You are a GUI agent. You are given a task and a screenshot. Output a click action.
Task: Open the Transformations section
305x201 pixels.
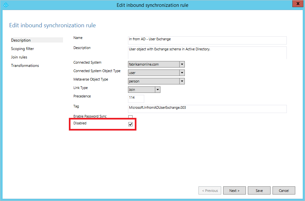(x=25, y=65)
